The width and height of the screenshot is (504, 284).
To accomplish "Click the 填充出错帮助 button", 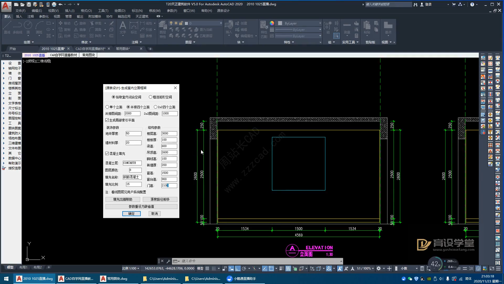I will pyautogui.click(x=123, y=199).
